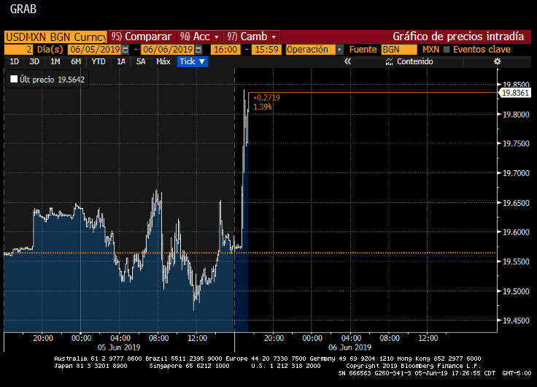Click the 19.7000 axis label
537x387 pixels.
coord(516,173)
